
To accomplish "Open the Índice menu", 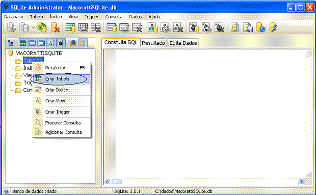I will coord(56,17).
